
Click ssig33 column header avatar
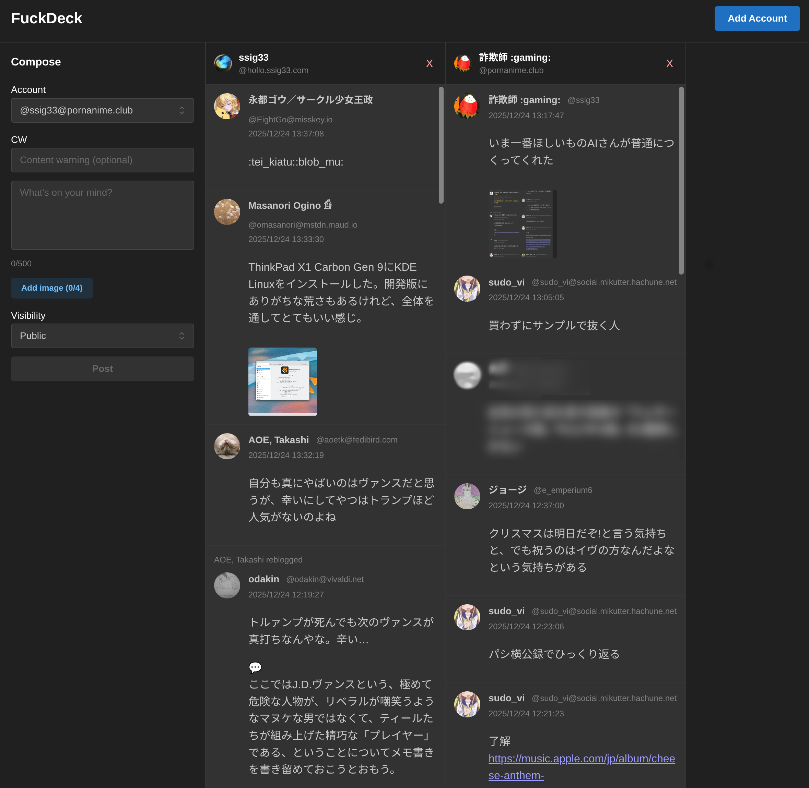pyautogui.click(x=223, y=63)
